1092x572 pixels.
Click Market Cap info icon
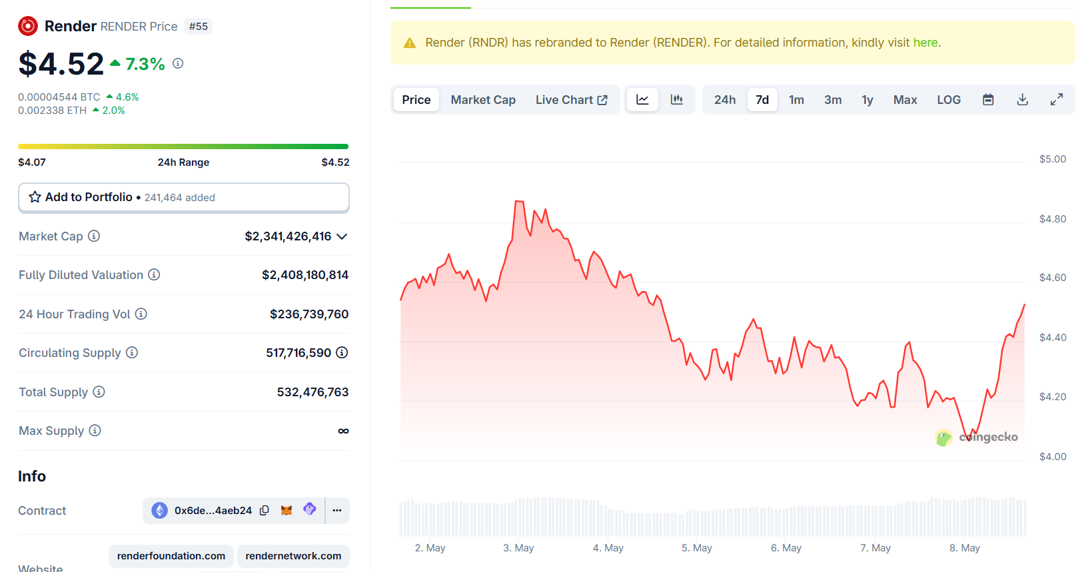[94, 236]
